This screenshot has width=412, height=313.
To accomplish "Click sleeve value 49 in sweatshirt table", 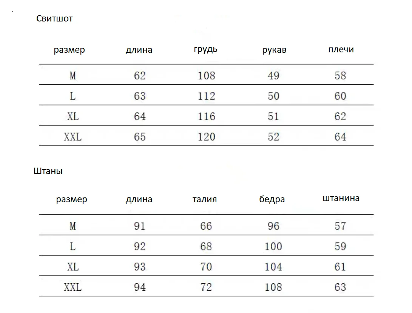I will (273, 75).
